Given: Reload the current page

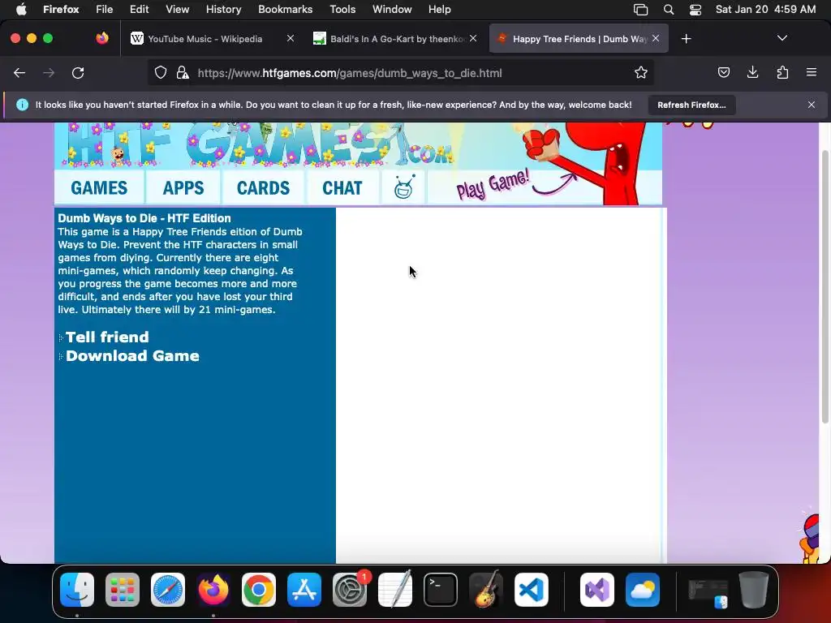Looking at the screenshot, I should tap(78, 73).
